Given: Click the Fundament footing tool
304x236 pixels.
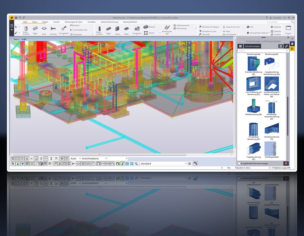Looking at the screenshot, I should click(x=137, y=30).
